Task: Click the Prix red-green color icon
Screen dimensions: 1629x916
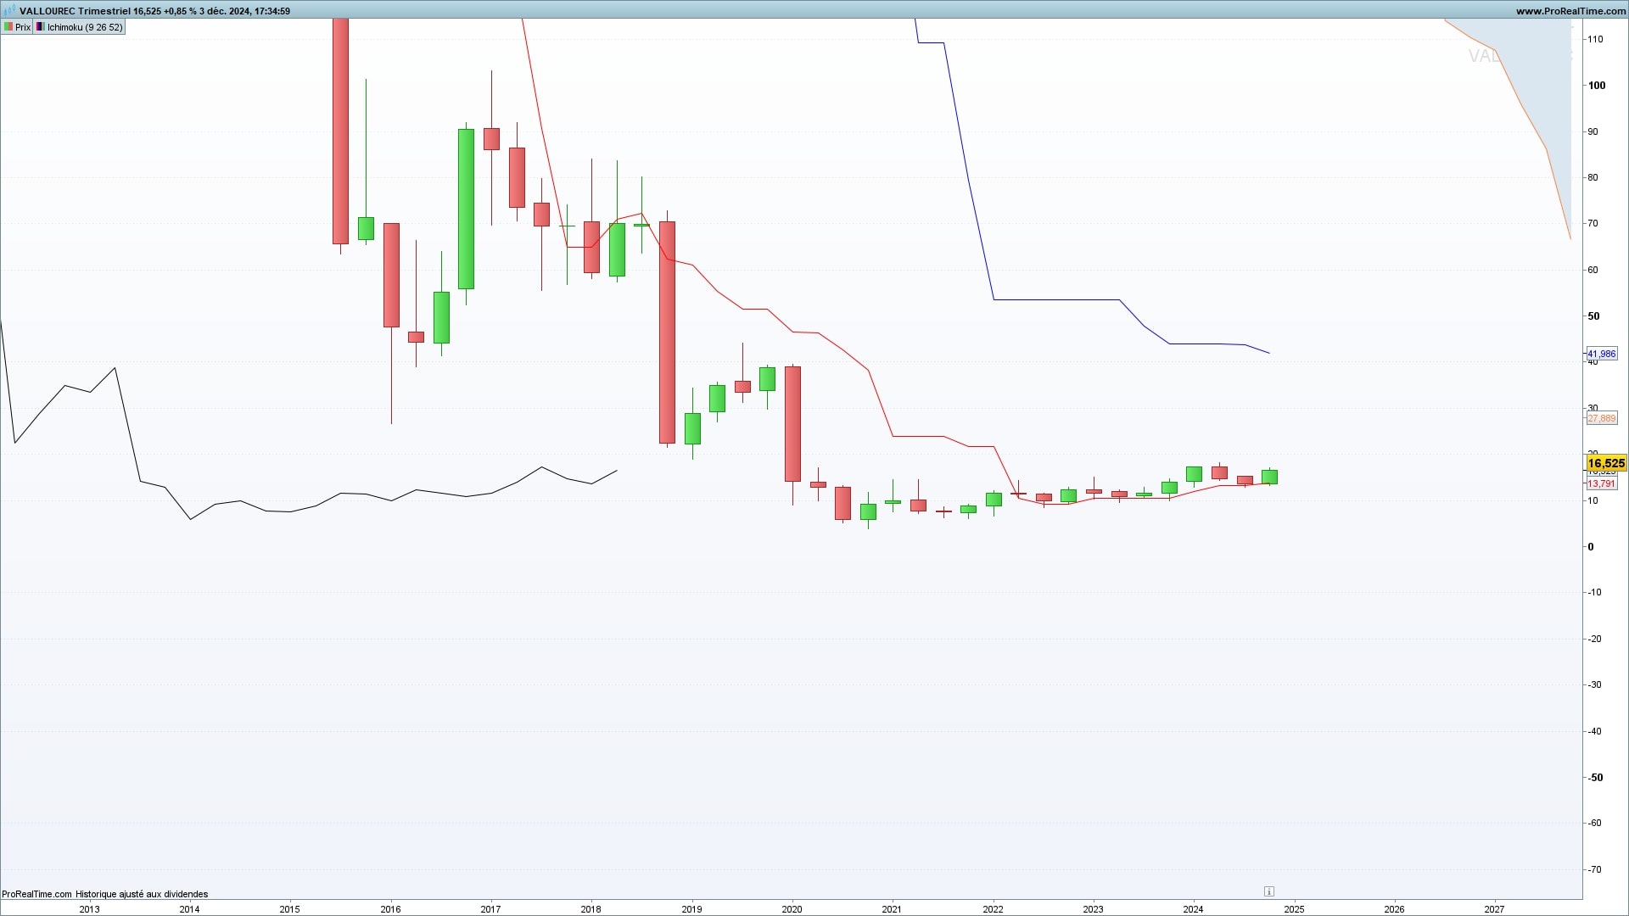Action: (8, 27)
